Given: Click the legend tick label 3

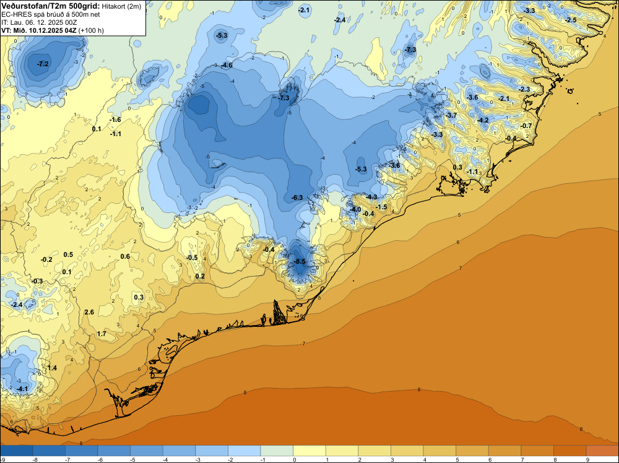Looking at the screenshot, I should tap(392, 459).
